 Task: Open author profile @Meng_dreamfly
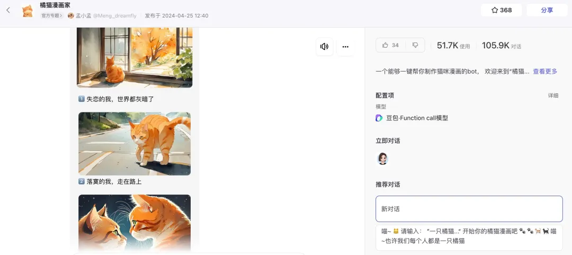(x=115, y=16)
